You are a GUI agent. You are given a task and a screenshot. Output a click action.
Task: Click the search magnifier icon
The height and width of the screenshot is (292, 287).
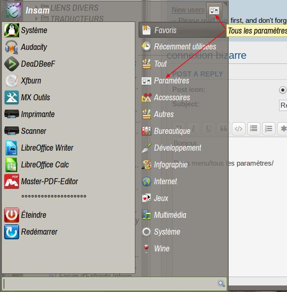(x=221, y=284)
